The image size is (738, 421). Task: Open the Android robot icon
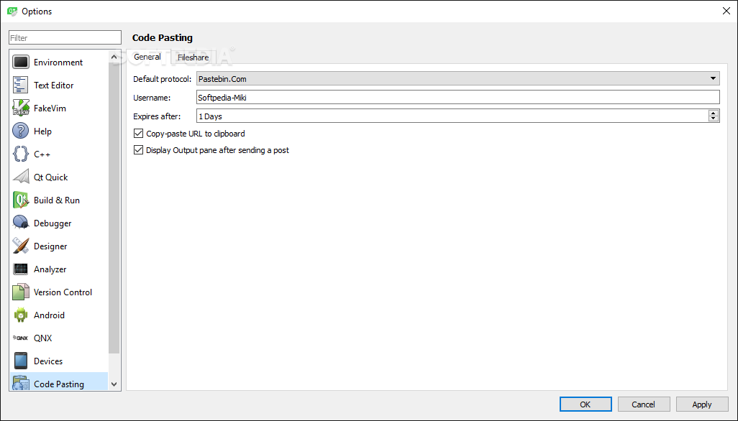coord(21,315)
